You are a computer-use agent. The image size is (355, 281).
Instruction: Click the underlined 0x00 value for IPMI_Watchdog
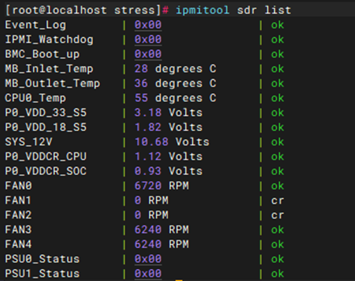click(148, 39)
